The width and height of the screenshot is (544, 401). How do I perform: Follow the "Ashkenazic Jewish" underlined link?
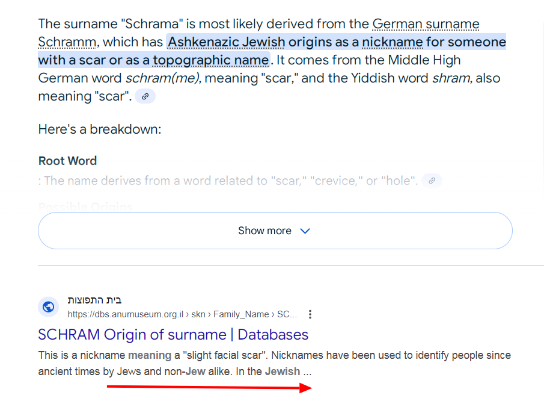point(226,42)
